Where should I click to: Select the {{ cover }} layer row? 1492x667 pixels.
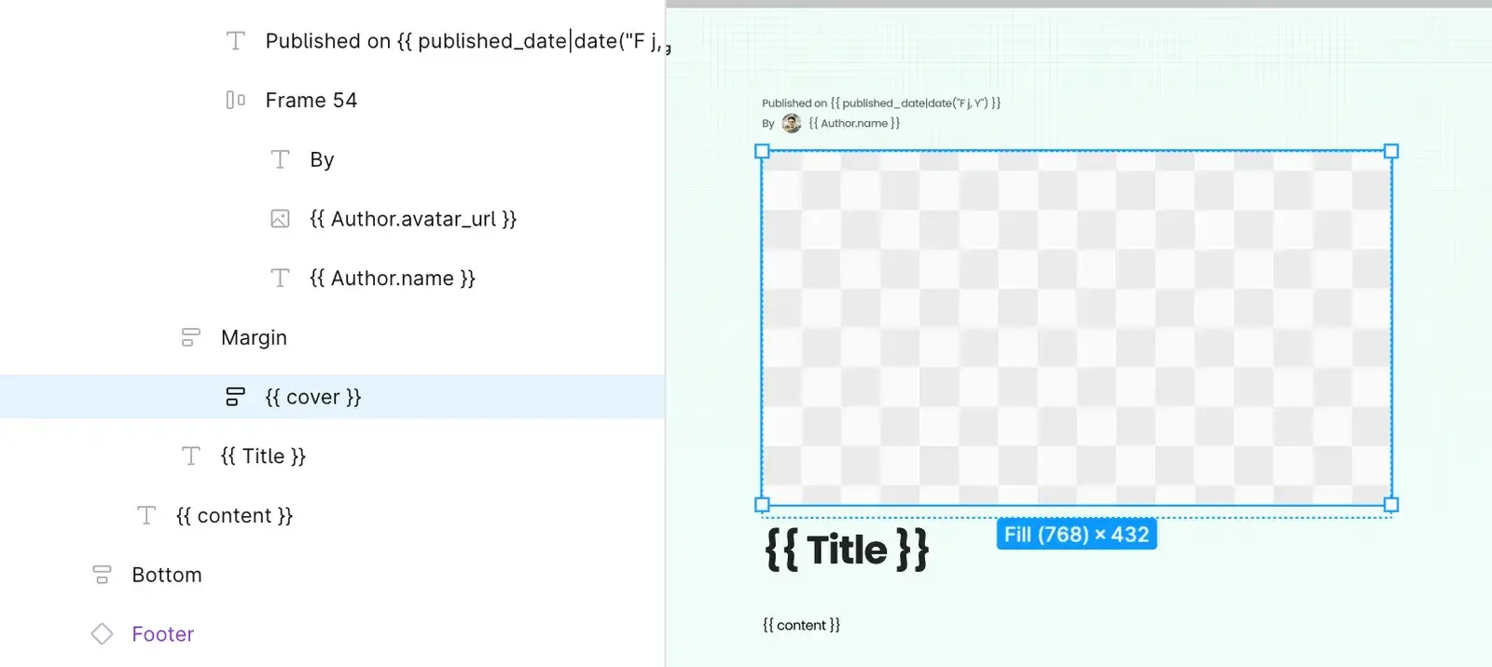click(x=332, y=397)
